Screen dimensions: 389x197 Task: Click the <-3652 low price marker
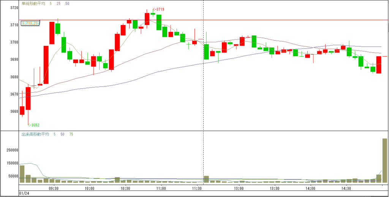(x=33, y=125)
